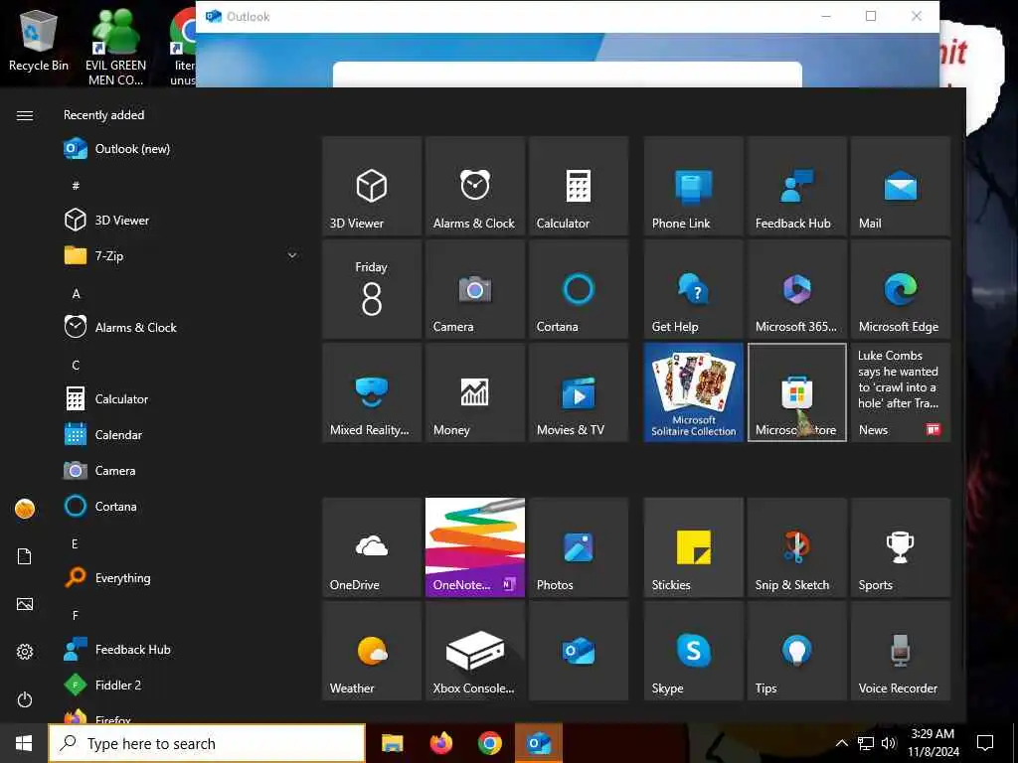Open the Sports tile
This screenshot has width=1018, height=763.
(900, 547)
